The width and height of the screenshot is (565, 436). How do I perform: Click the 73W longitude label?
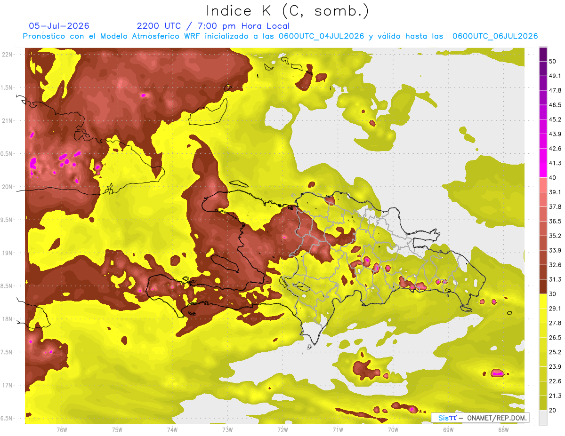[227, 429]
